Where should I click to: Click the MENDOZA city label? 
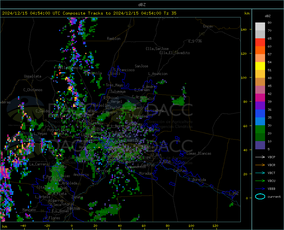84,115
